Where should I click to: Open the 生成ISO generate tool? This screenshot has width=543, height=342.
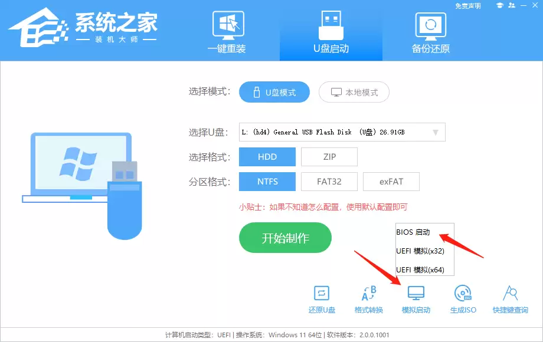pos(463,300)
